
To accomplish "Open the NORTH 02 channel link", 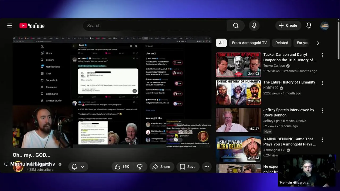I will coord(271,88).
